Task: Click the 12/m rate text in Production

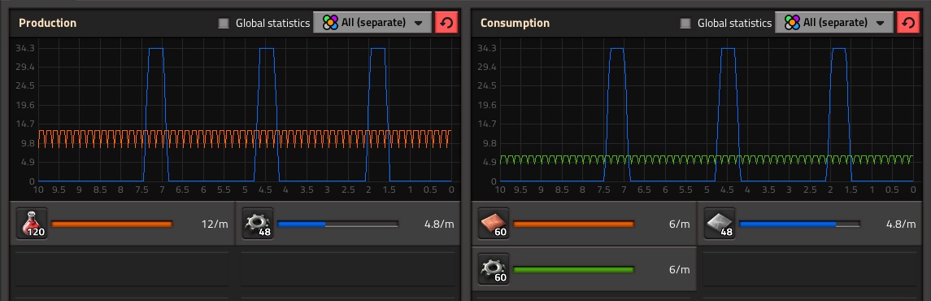Action: (x=215, y=225)
